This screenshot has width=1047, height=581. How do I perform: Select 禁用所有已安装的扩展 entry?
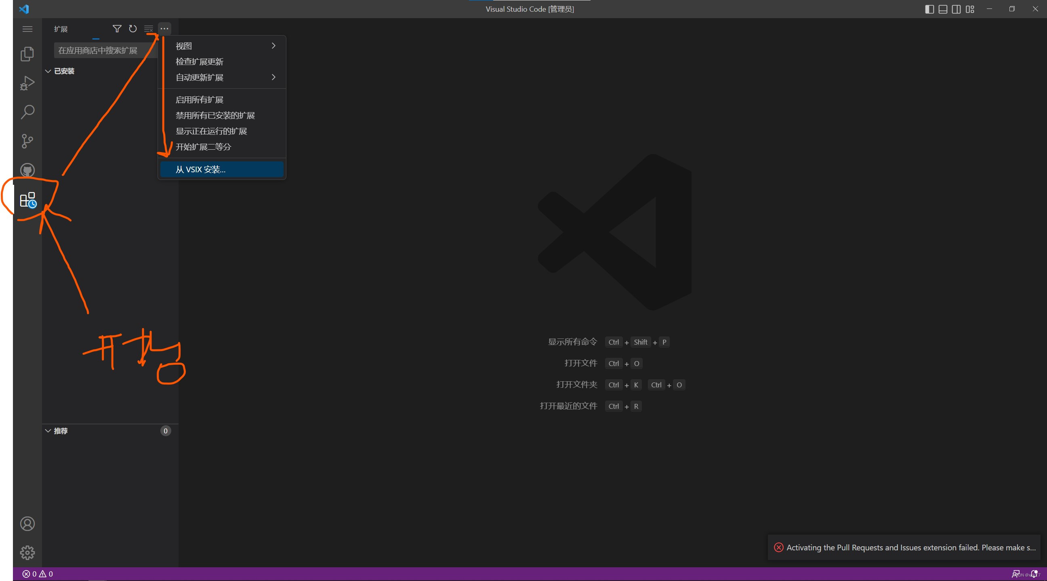pos(222,116)
